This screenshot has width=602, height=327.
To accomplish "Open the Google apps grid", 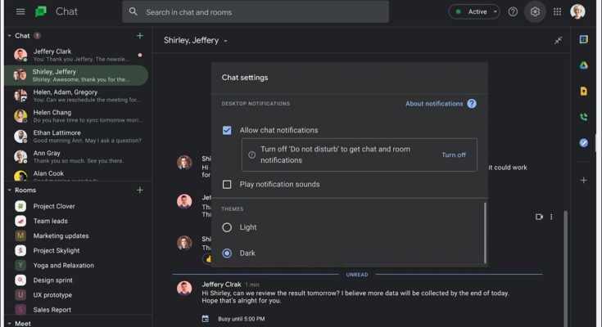I will pyautogui.click(x=557, y=12).
